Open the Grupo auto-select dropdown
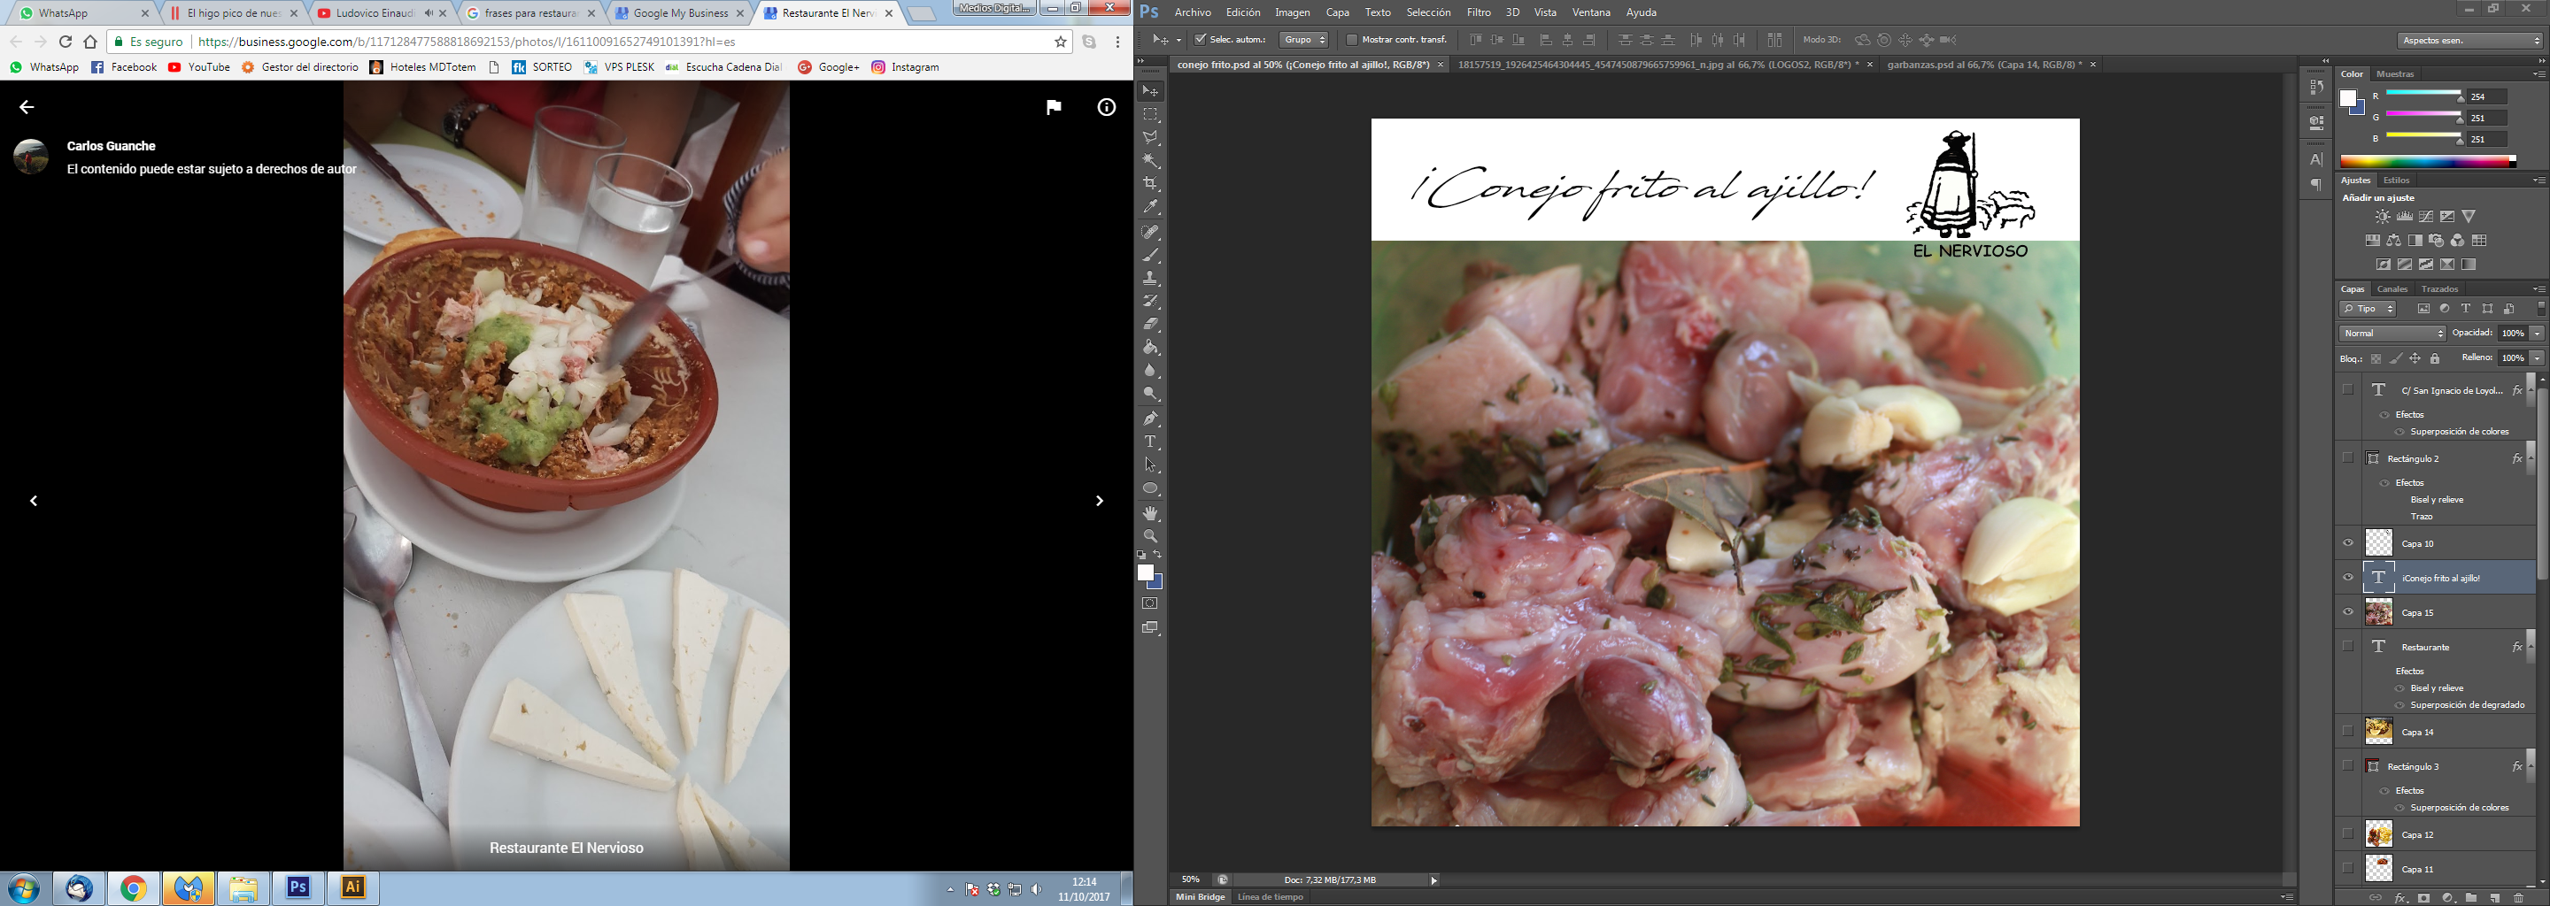Viewport: 2550px width, 906px height. tap(1303, 40)
